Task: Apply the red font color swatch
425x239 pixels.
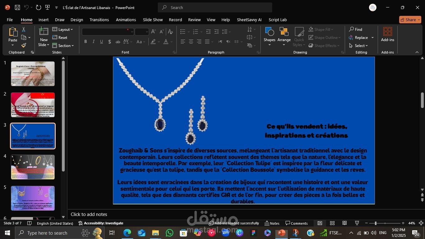Action: click(x=166, y=42)
